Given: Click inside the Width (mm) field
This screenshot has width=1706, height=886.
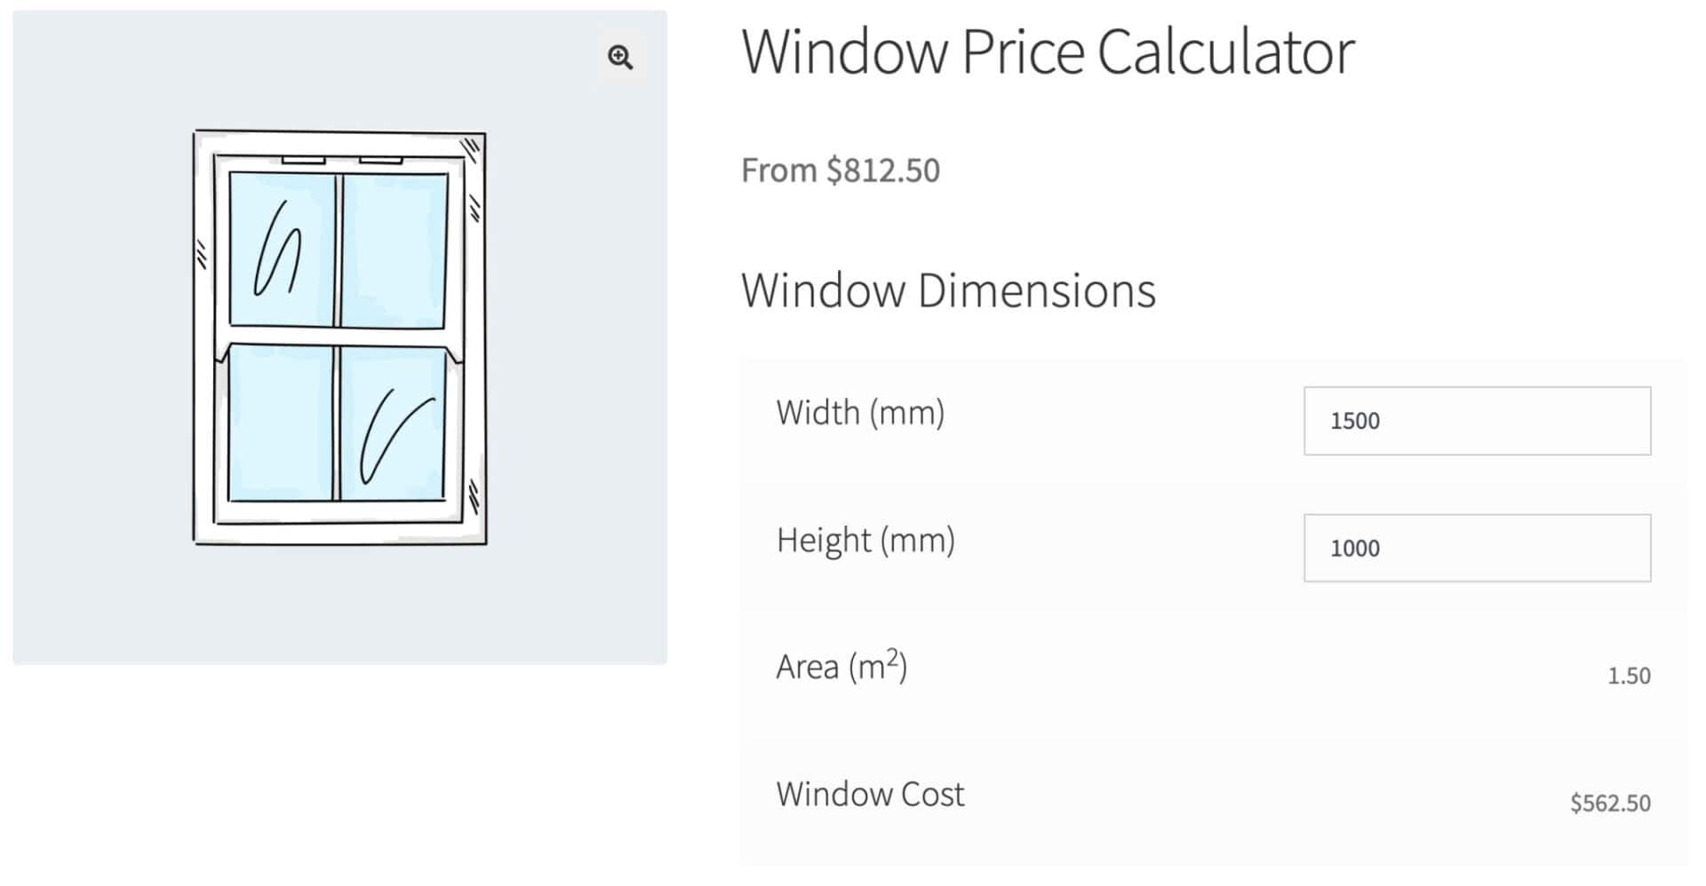Looking at the screenshot, I should click(1475, 421).
